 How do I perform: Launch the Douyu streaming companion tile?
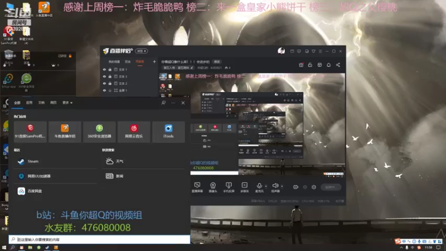65,132
